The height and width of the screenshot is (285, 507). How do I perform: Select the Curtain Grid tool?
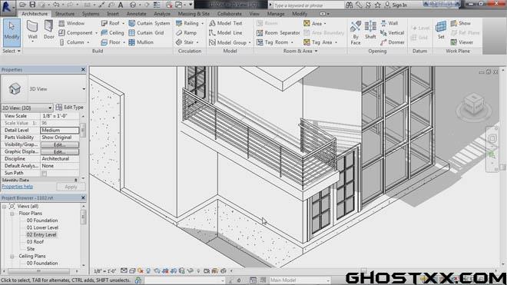point(146,33)
